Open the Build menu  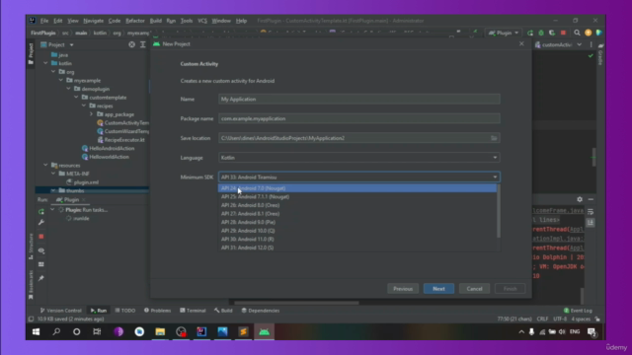coord(156,21)
